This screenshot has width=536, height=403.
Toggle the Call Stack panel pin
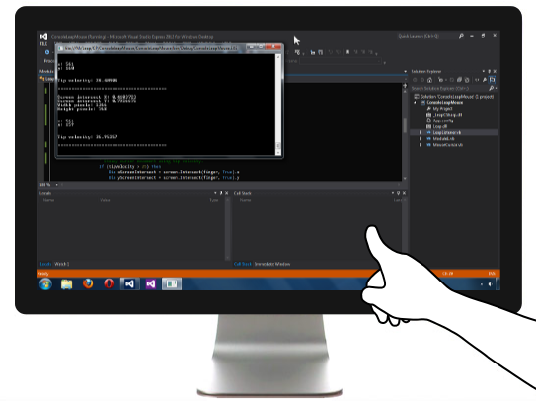[x=398, y=193]
